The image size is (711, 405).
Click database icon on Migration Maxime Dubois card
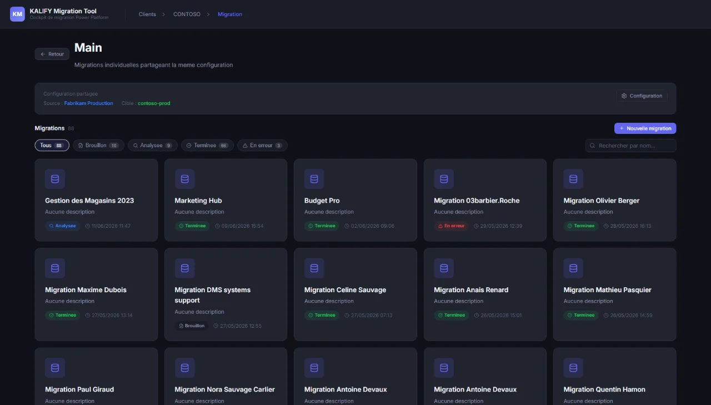[55, 268]
